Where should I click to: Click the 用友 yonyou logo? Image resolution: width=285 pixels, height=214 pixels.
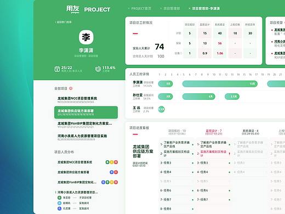coord(72,9)
